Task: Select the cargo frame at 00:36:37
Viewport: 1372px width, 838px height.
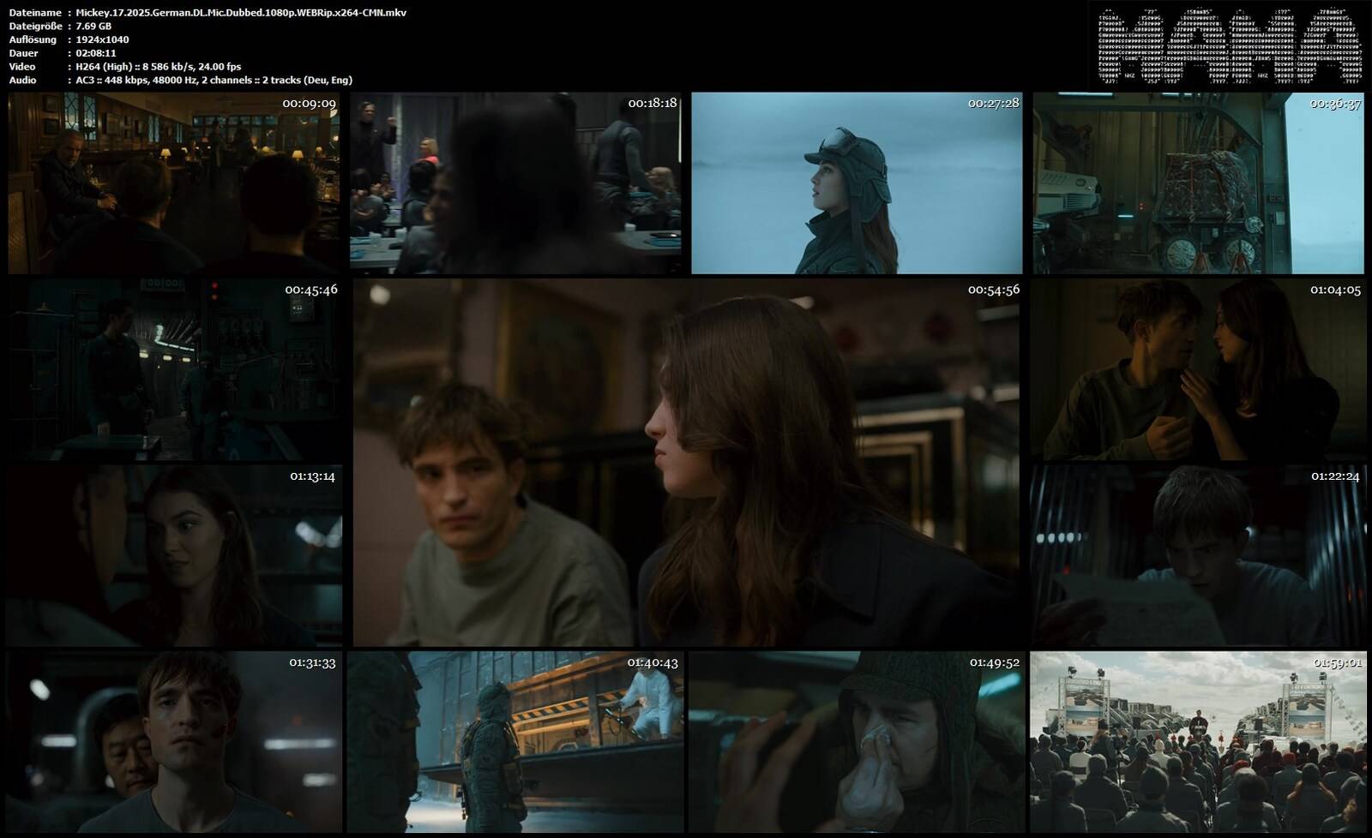Action: click(x=1199, y=183)
